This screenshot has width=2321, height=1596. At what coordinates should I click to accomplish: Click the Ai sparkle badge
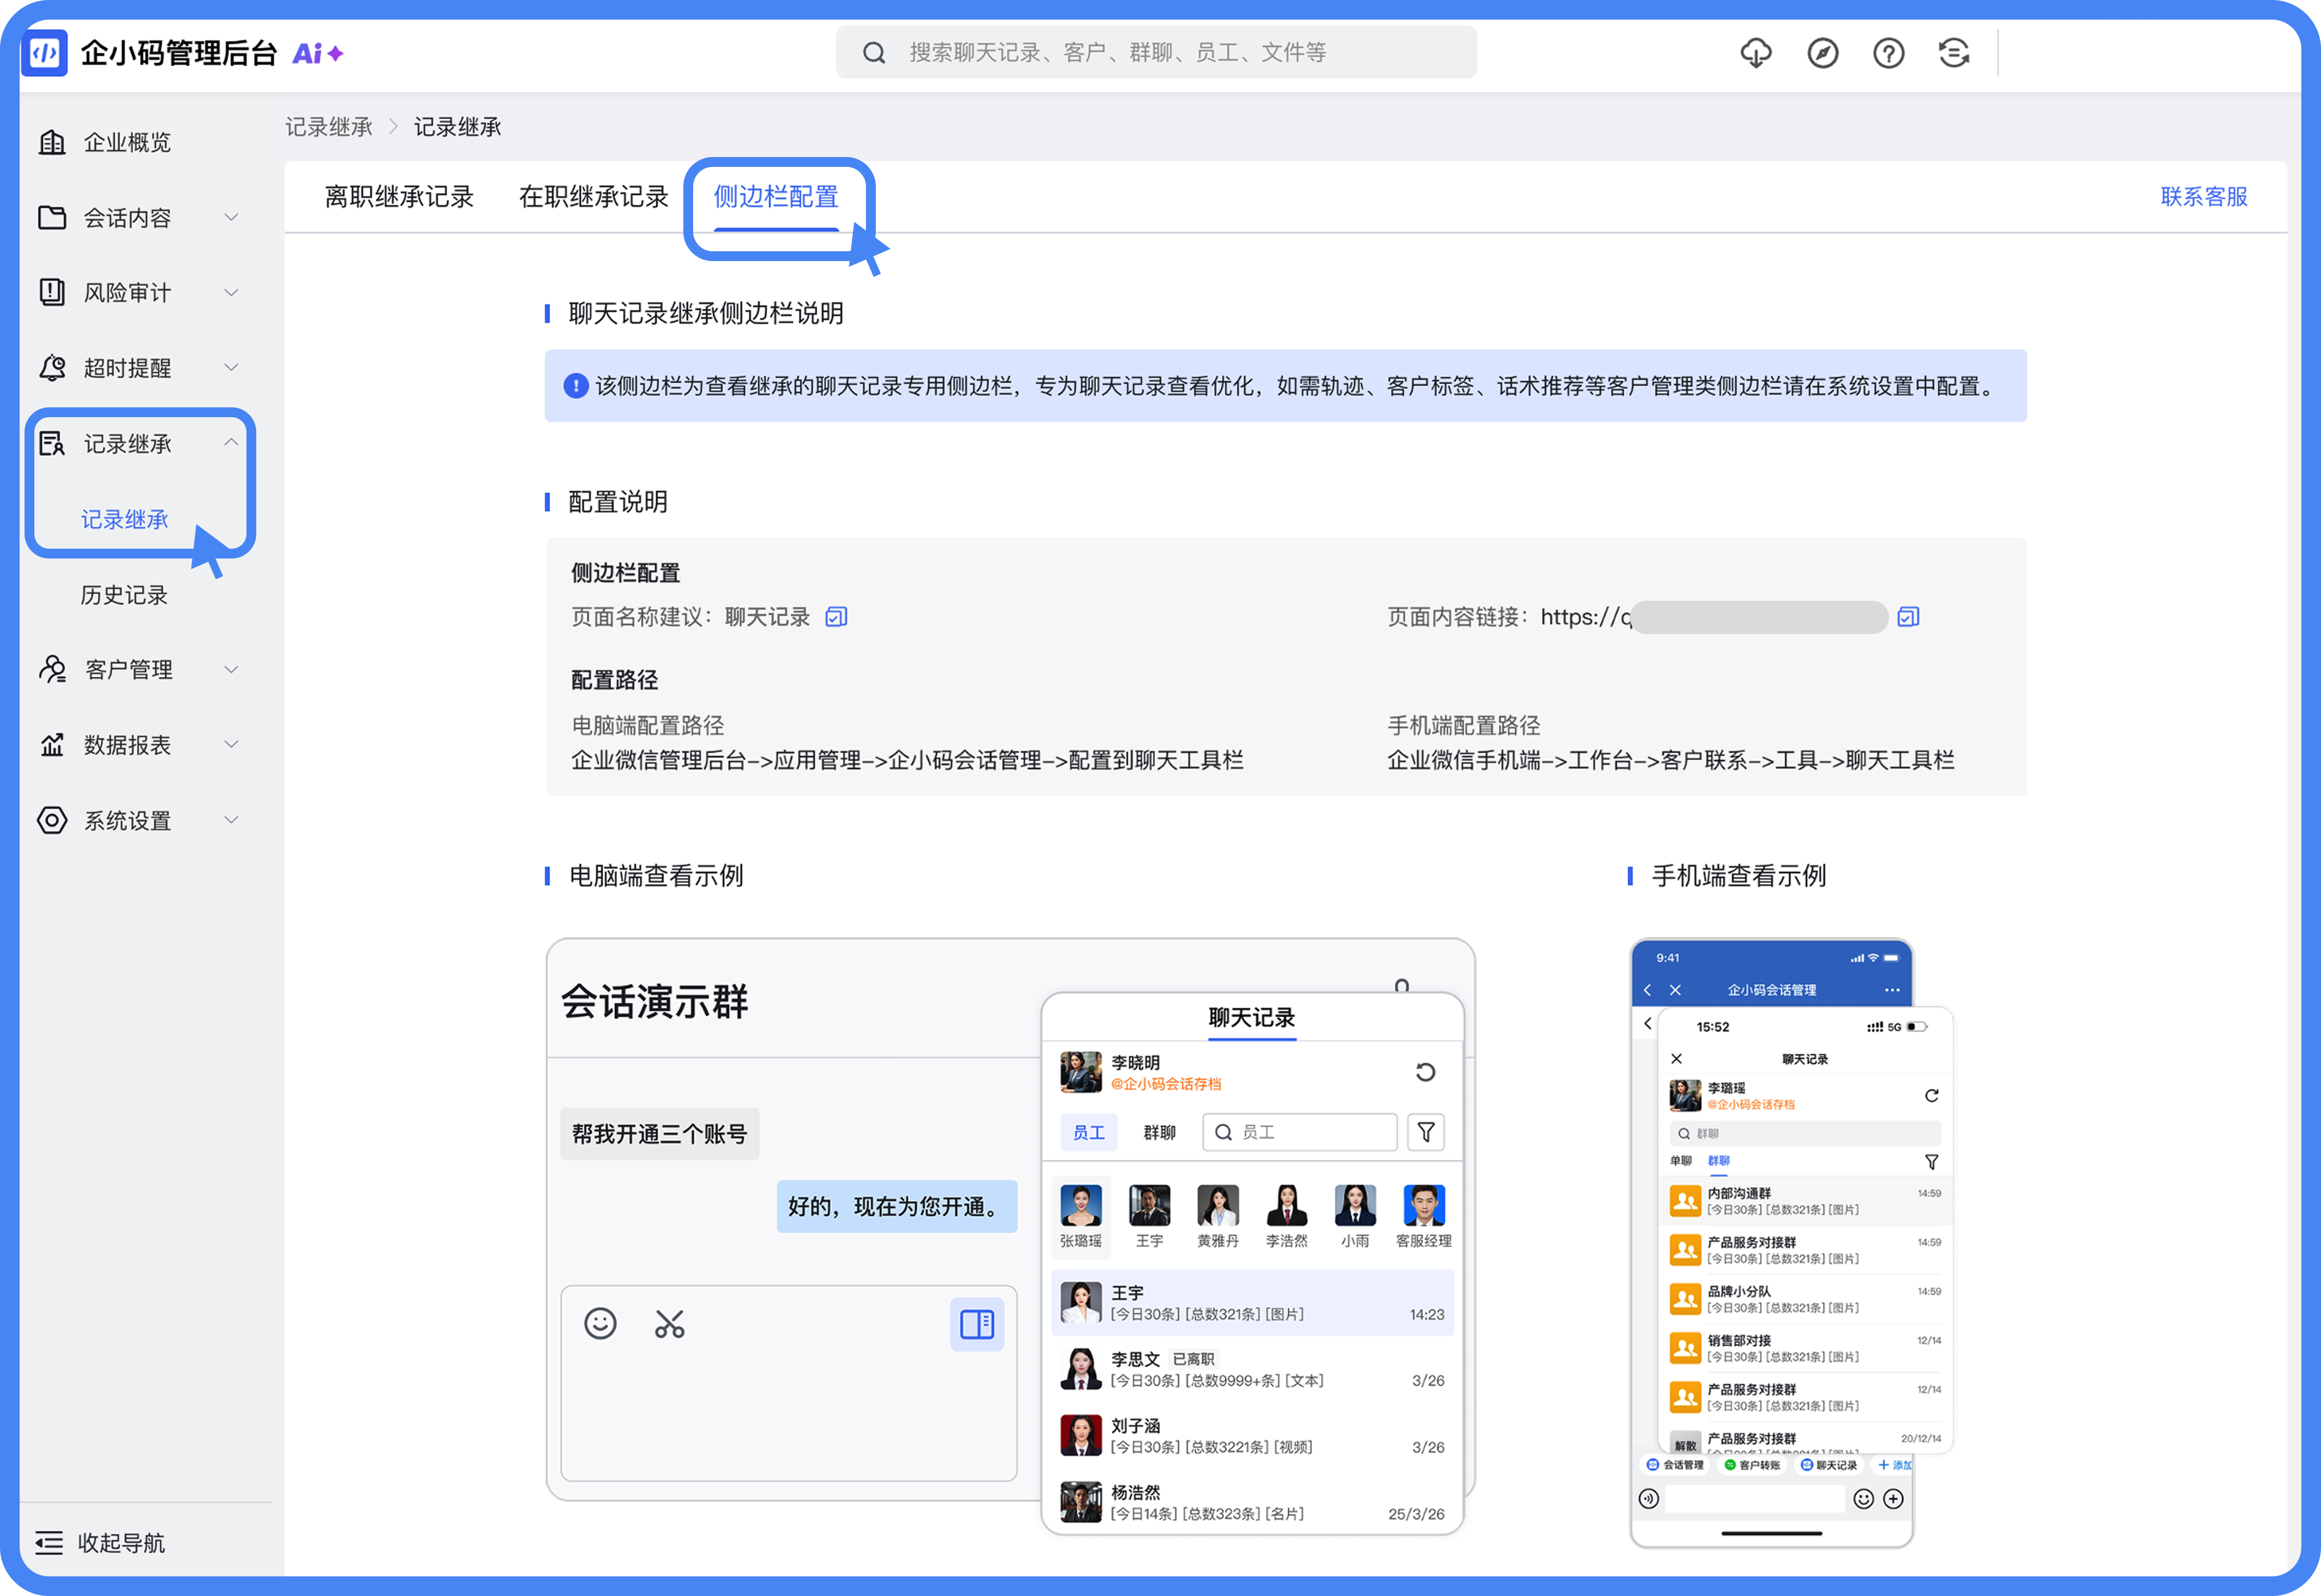(318, 53)
